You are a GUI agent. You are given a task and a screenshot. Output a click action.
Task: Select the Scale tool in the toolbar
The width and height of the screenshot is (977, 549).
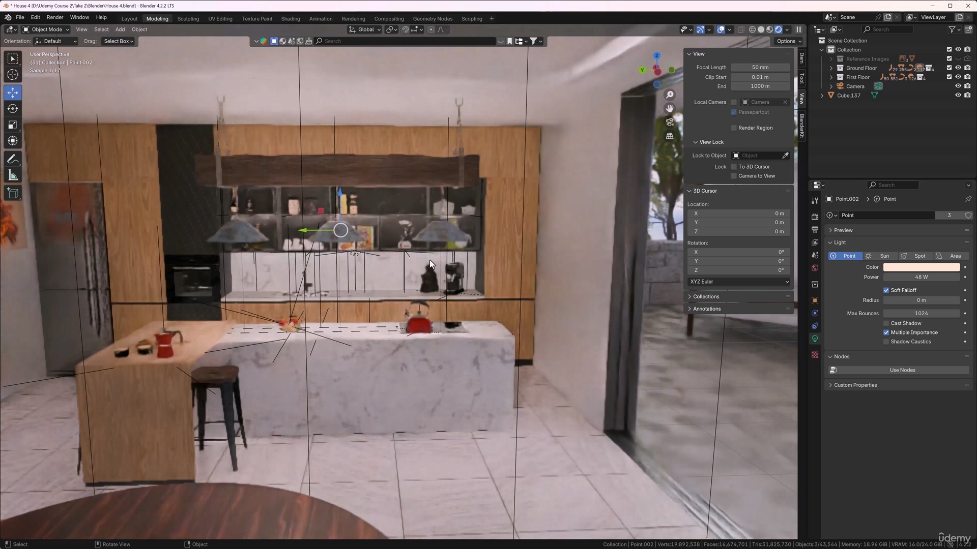[x=13, y=125]
